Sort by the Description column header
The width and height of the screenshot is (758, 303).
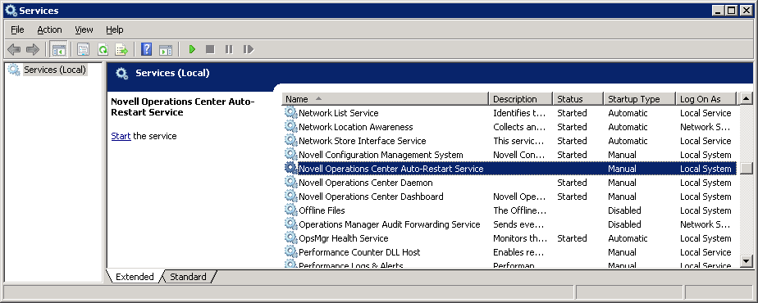coord(521,99)
